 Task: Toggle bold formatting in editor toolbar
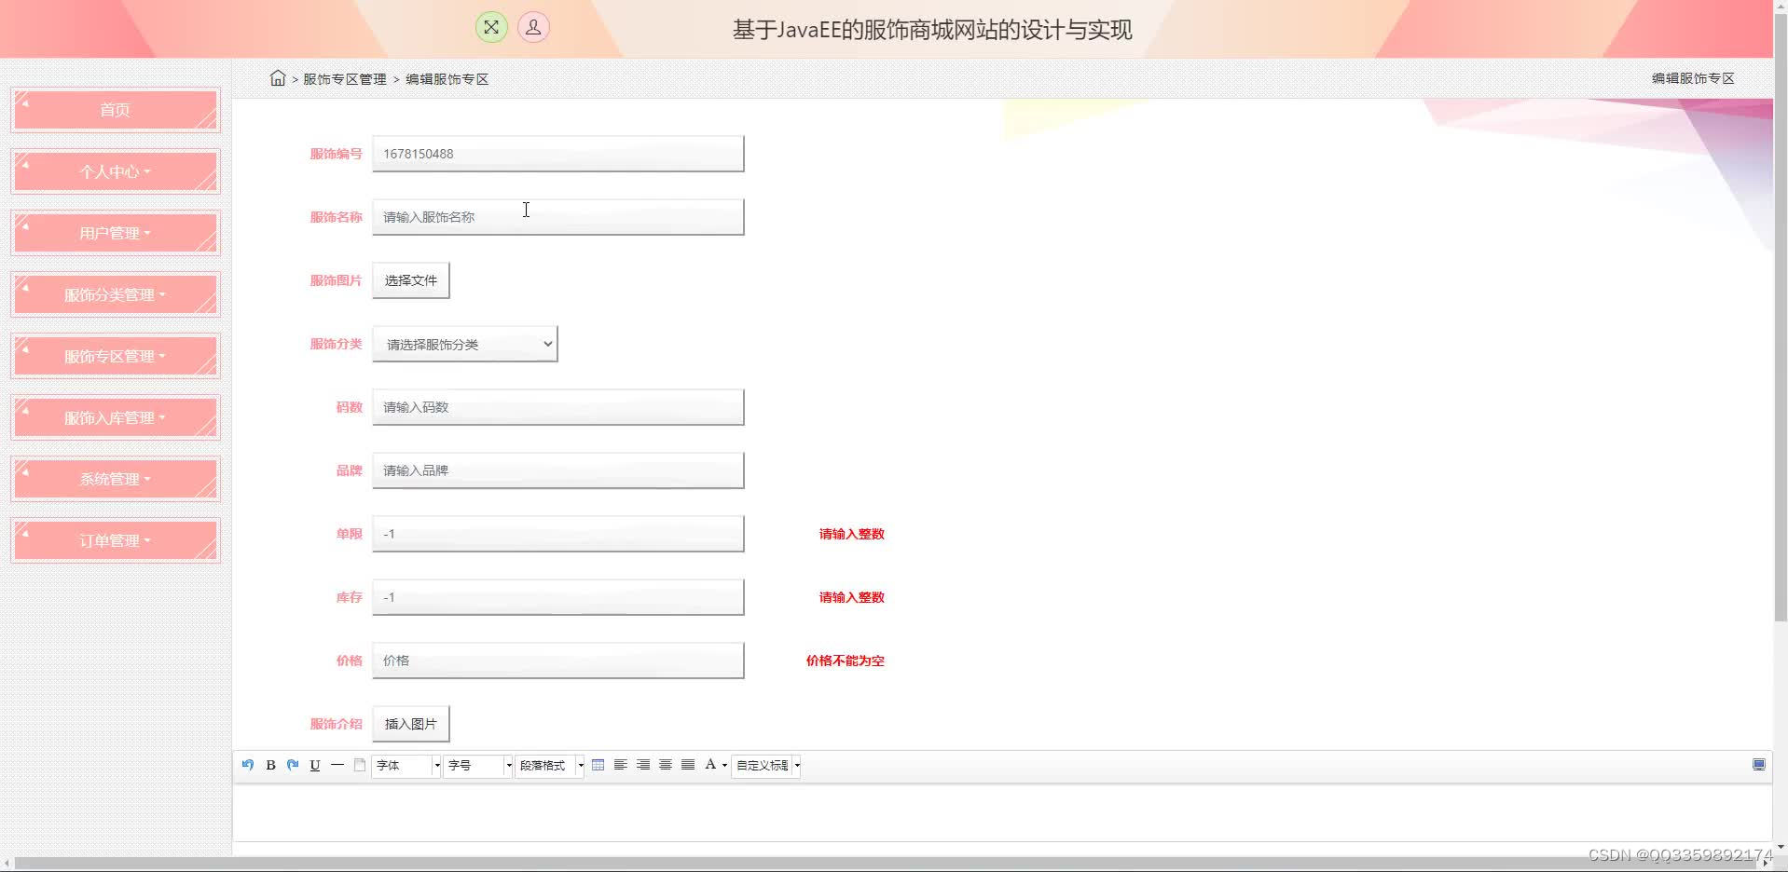(270, 765)
